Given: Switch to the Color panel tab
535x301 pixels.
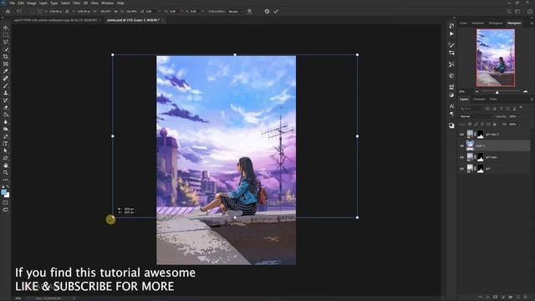Looking at the screenshot, I should click(x=463, y=23).
